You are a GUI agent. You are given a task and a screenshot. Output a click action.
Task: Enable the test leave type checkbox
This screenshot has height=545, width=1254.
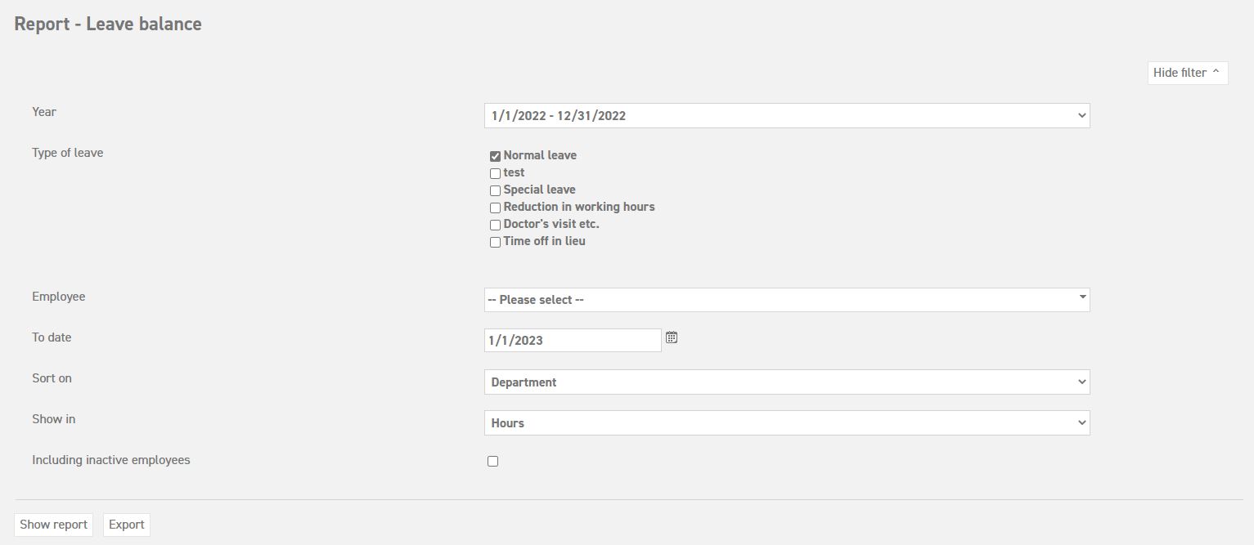pos(495,173)
